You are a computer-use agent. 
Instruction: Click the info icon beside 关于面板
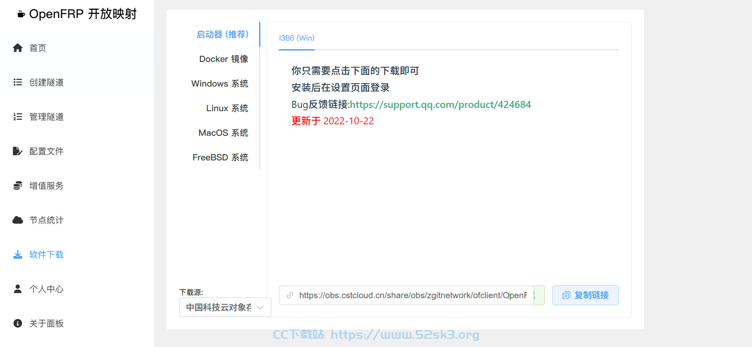(18, 324)
